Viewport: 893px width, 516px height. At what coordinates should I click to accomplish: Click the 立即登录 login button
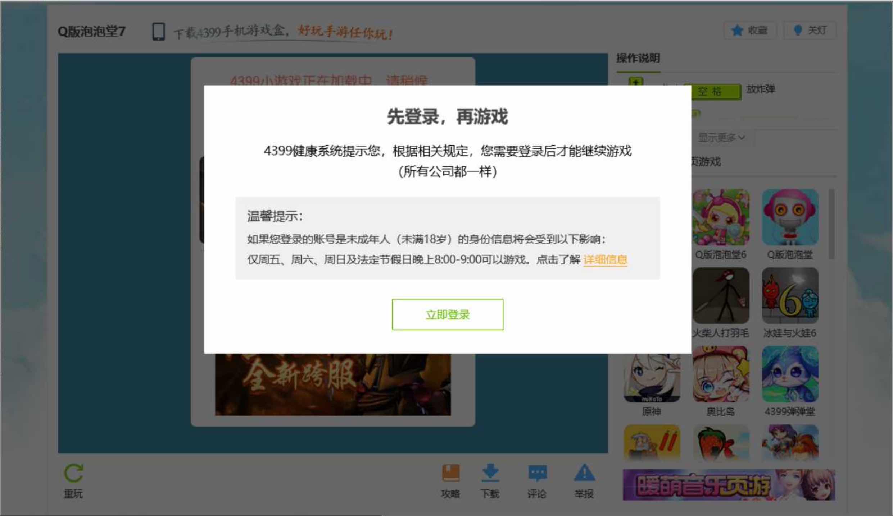(x=447, y=314)
